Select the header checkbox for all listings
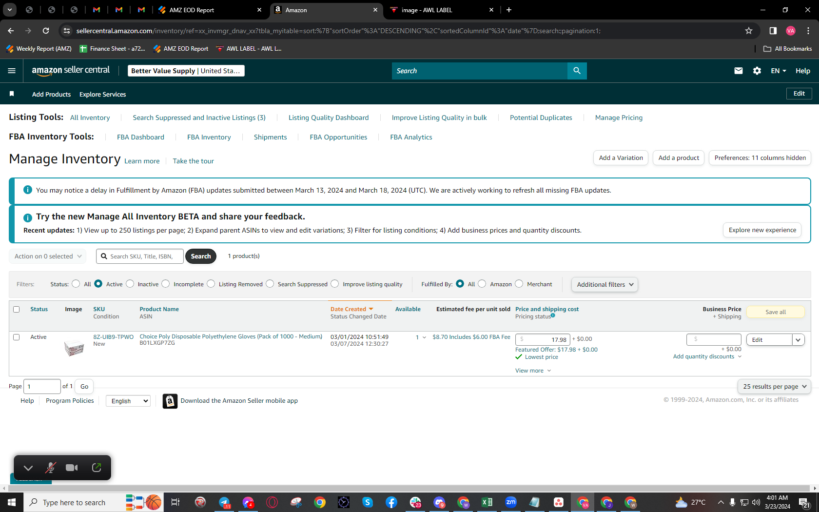Screen dimensions: 819x512 (17, 309)
